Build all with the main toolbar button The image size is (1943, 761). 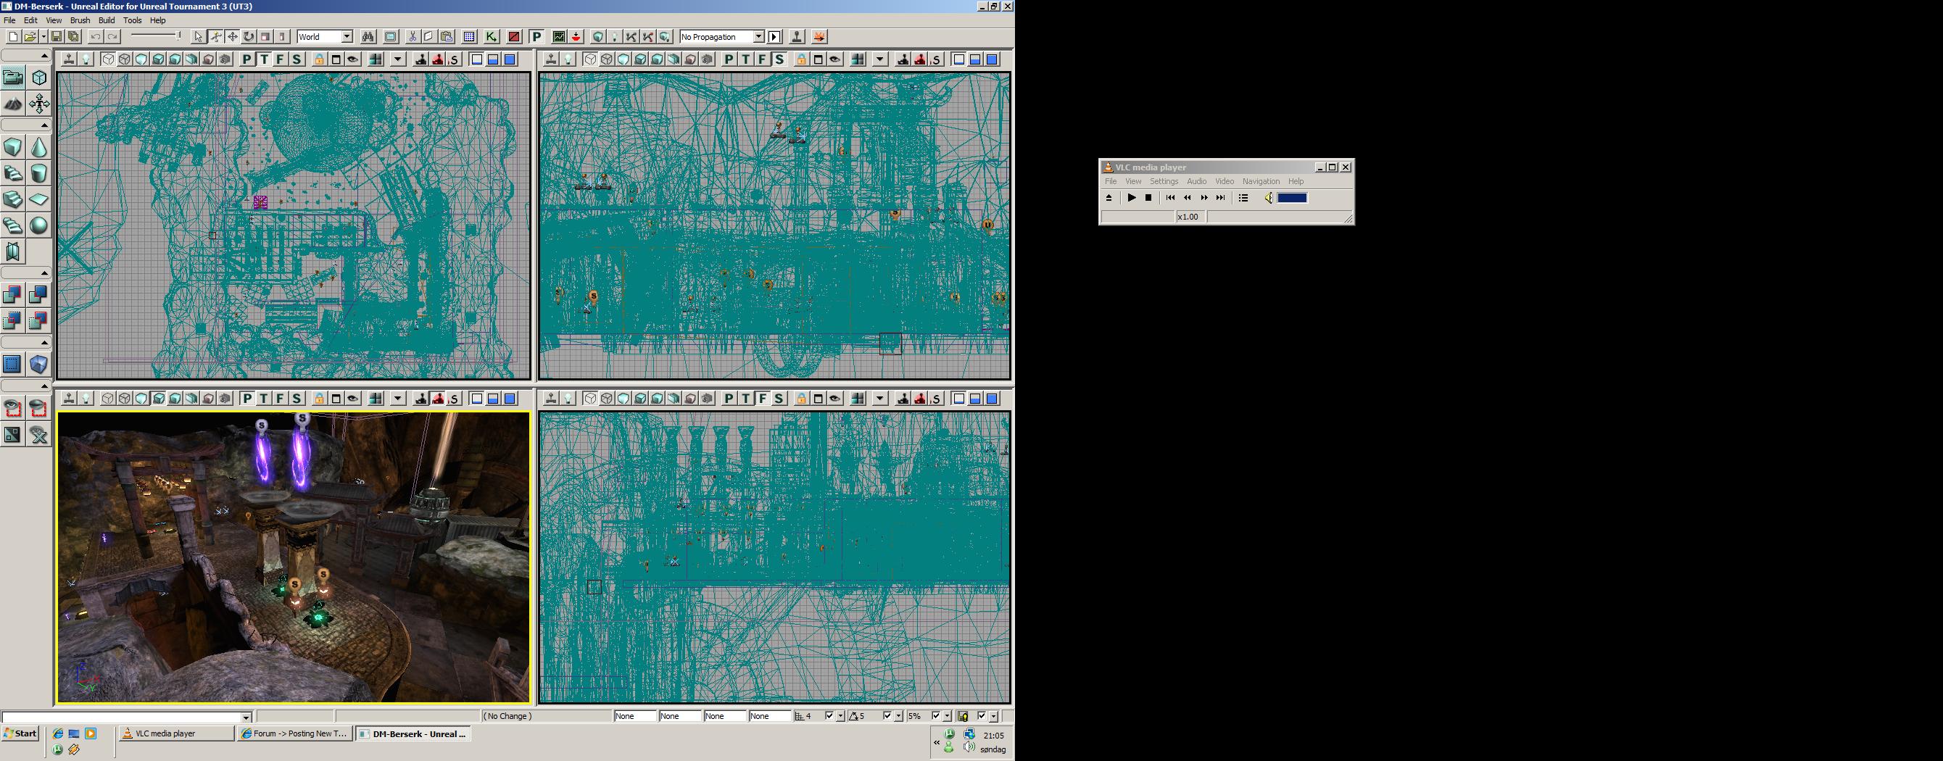coord(665,36)
